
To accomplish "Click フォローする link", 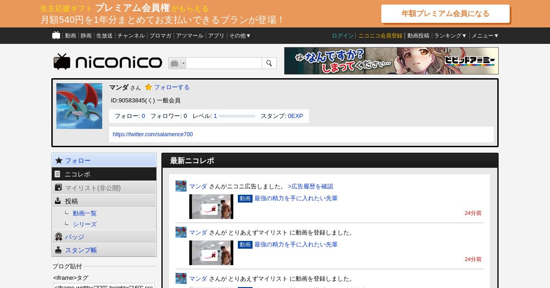I will (x=171, y=87).
